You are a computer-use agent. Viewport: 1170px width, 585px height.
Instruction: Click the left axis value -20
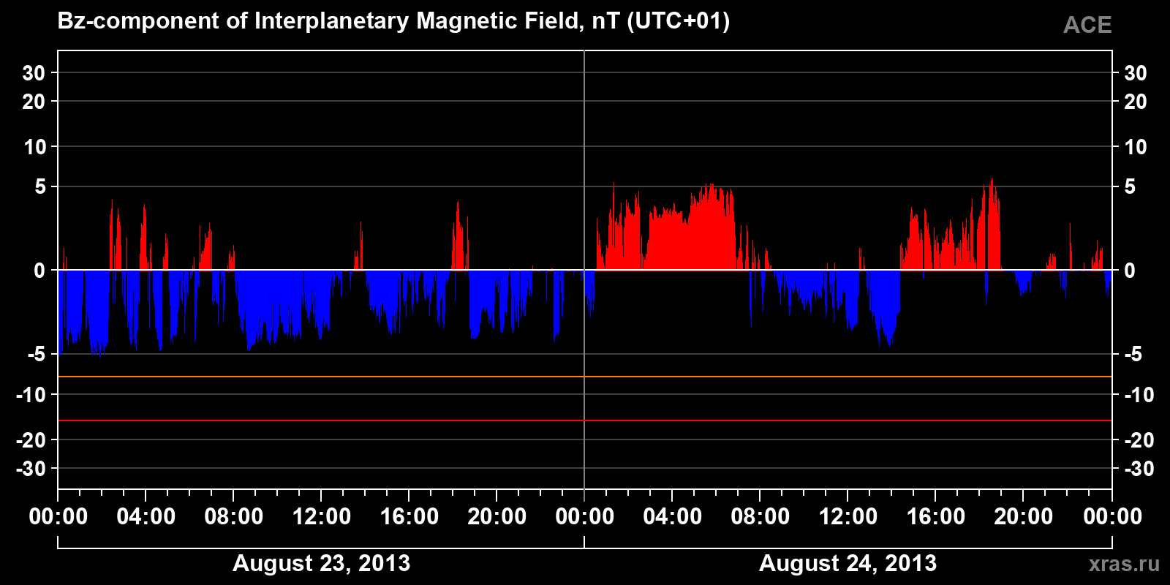(x=31, y=440)
